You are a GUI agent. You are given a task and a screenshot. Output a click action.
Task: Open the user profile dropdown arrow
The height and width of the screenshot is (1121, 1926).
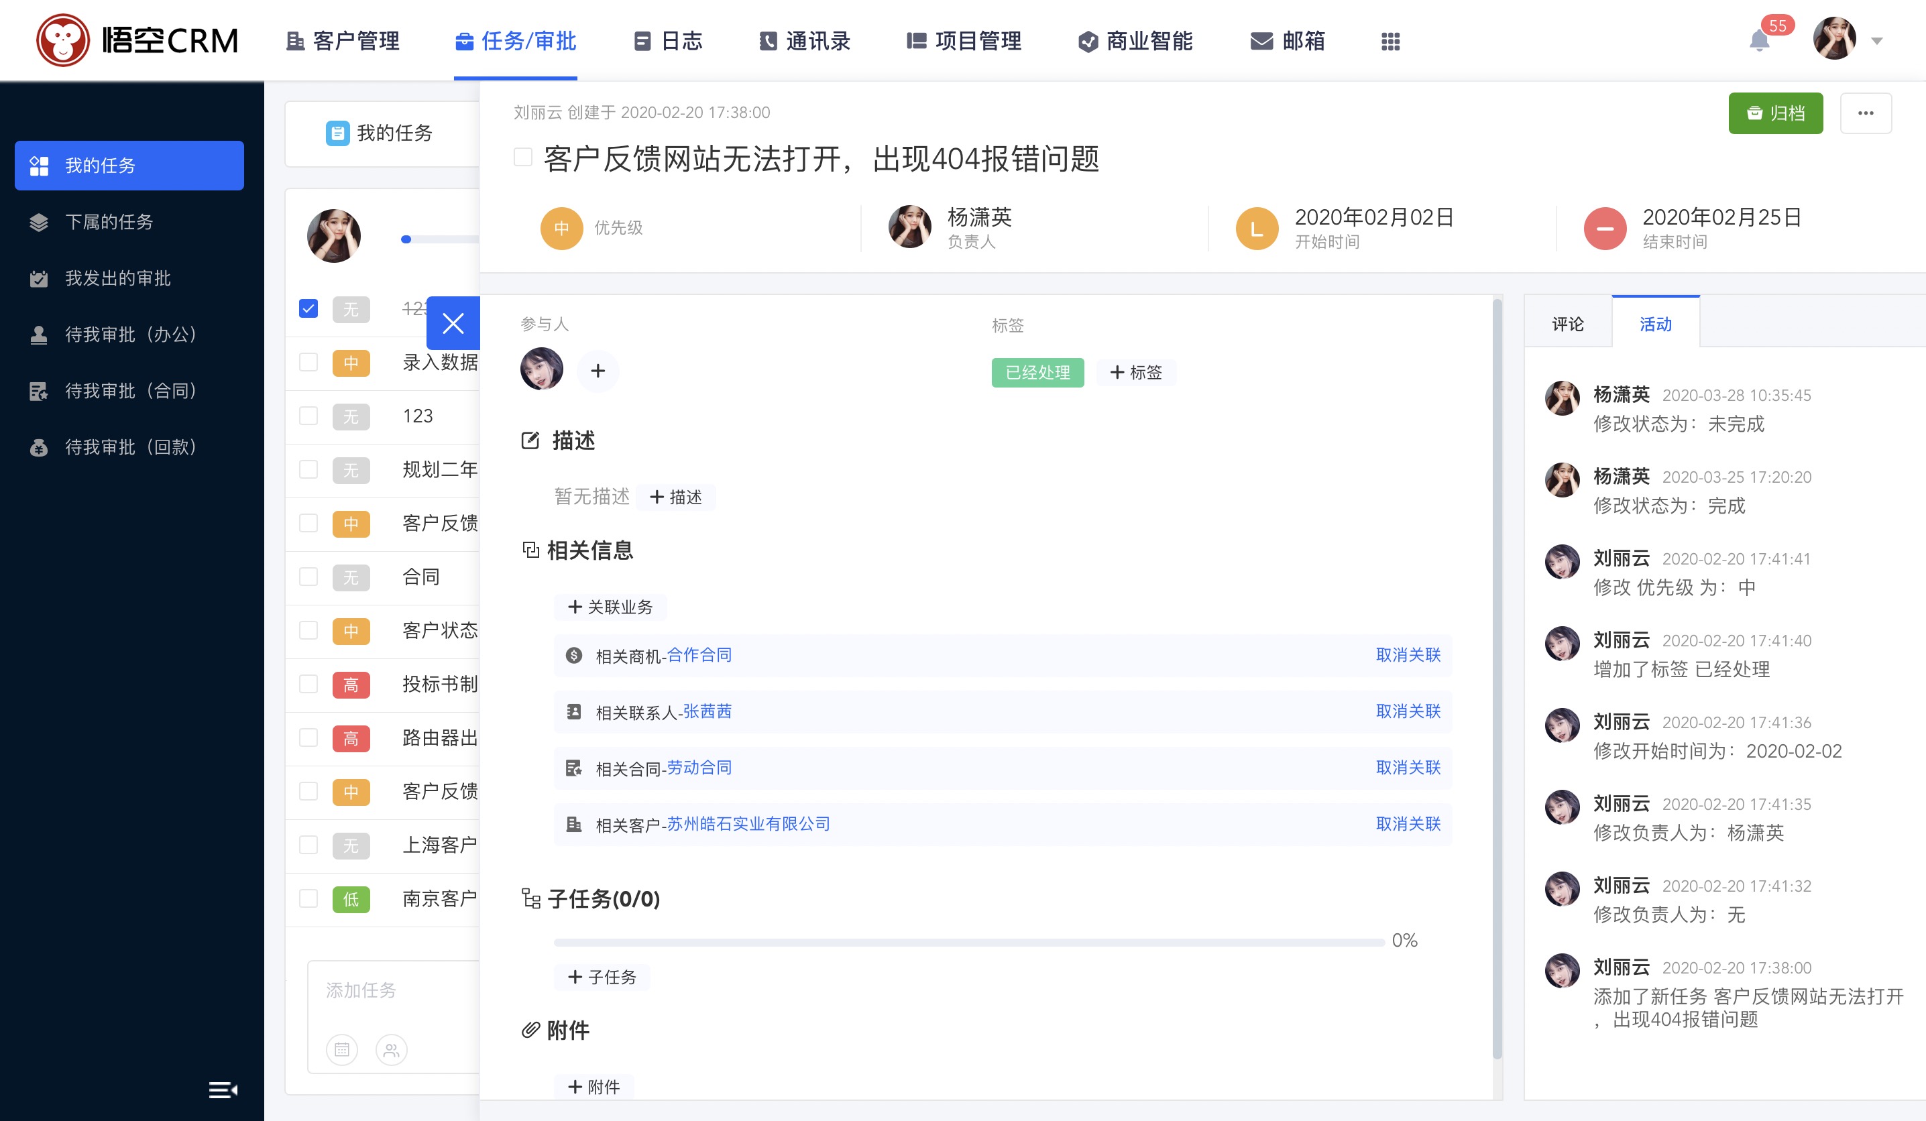click(x=1876, y=42)
